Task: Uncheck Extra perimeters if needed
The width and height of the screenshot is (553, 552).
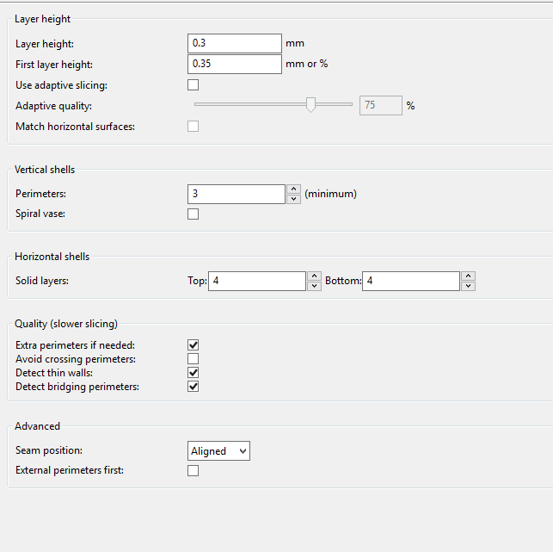Action: [193, 345]
